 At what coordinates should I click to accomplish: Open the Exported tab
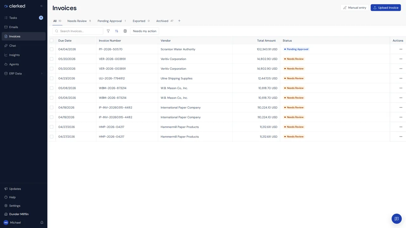(141, 21)
